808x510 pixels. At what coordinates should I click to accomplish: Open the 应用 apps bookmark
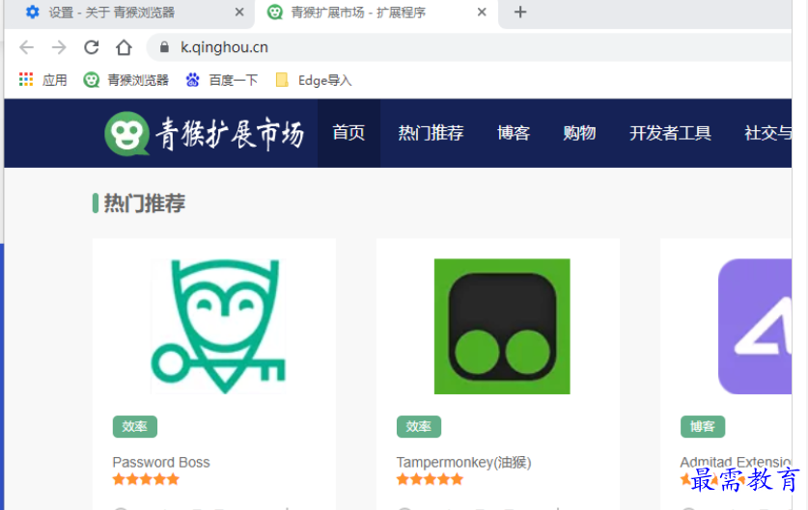[x=43, y=80]
